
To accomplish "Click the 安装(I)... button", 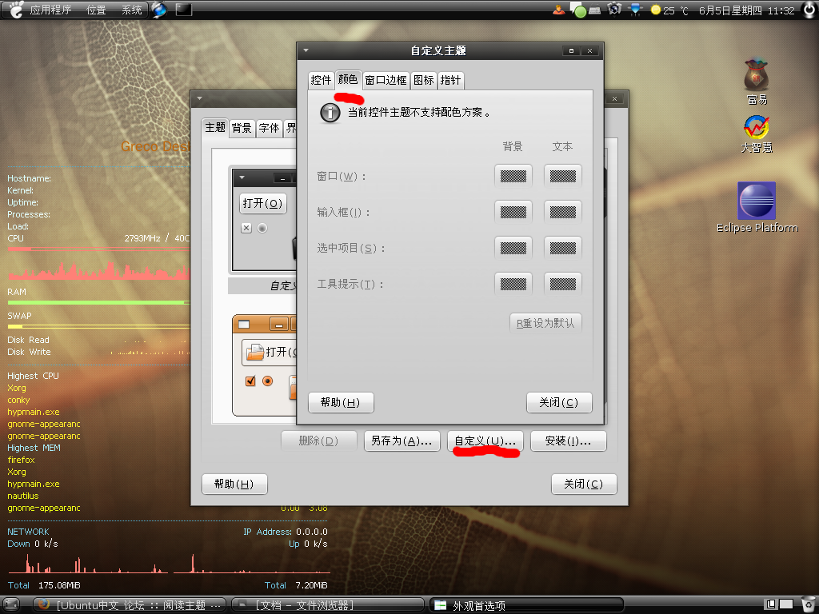I will point(569,441).
